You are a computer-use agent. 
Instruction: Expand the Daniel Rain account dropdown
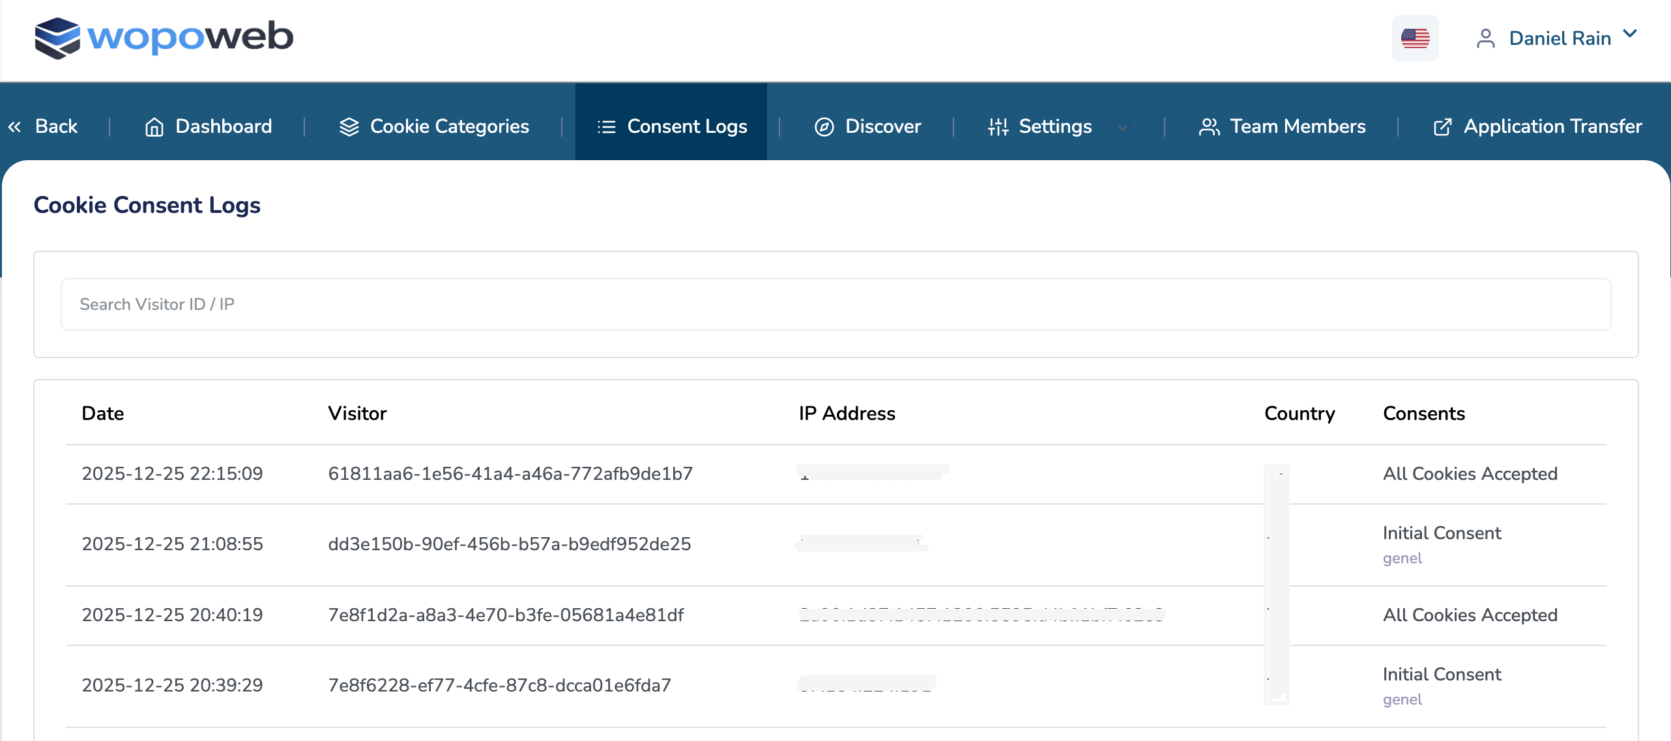tap(1629, 34)
